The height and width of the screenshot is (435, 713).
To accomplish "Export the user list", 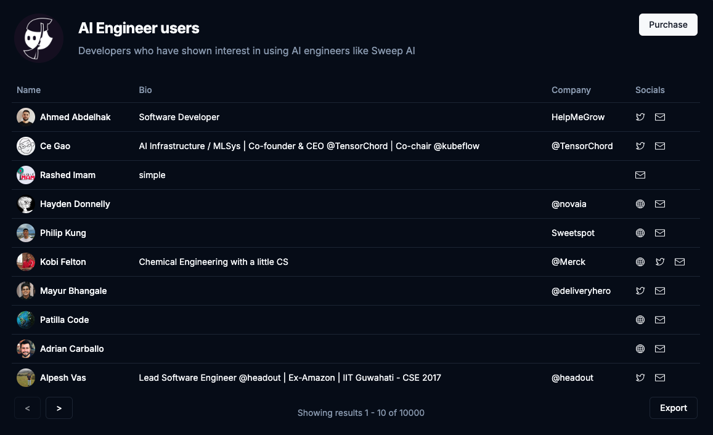I will click(x=674, y=408).
